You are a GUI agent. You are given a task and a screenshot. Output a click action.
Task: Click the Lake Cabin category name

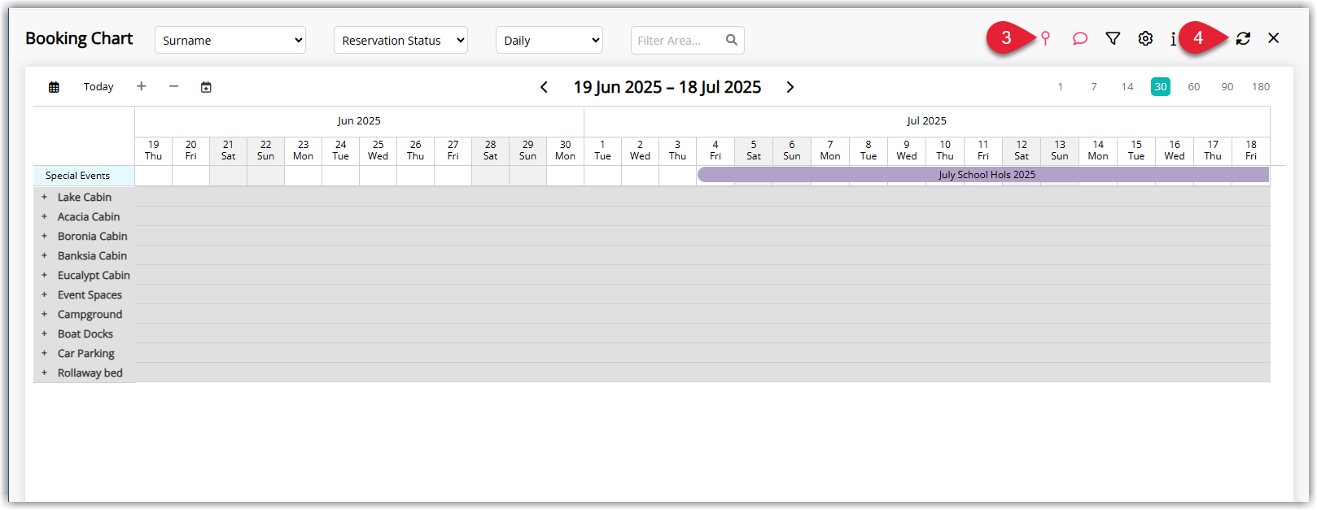(x=85, y=197)
